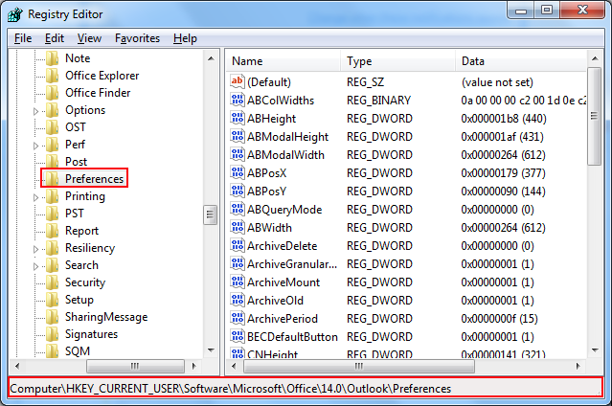Click the Post key folder icon
612x406 pixels.
pyautogui.click(x=53, y=162)
